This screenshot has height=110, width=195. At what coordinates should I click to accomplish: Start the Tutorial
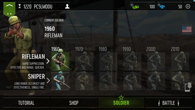click(26, 103)
